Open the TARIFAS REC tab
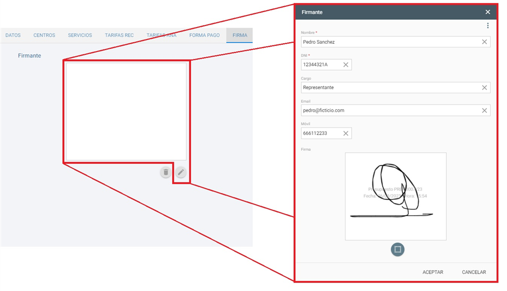 coord(119,35)
